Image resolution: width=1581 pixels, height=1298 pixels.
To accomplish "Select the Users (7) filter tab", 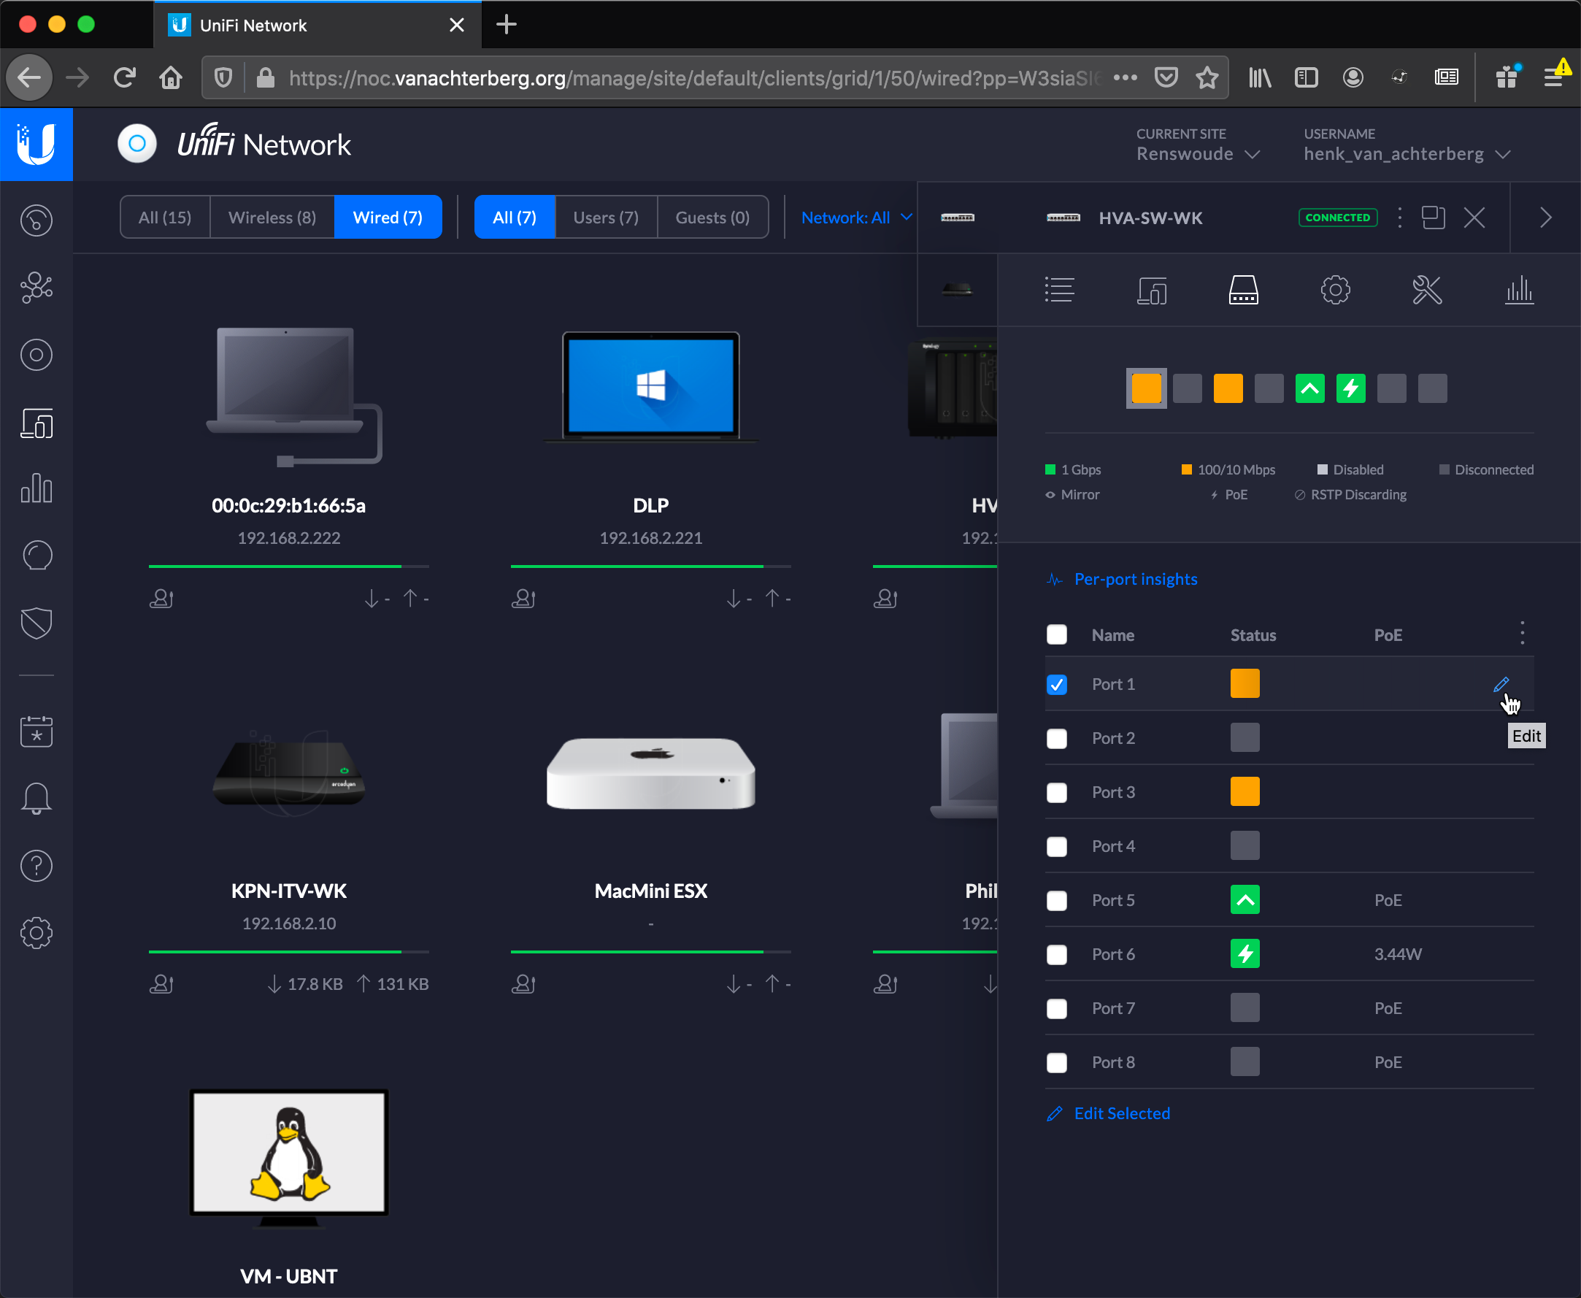I will click(x=606, y=218).
